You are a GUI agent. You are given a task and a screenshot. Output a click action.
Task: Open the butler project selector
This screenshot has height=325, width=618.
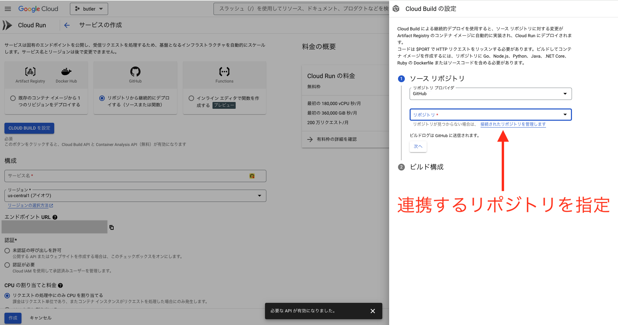89,9
